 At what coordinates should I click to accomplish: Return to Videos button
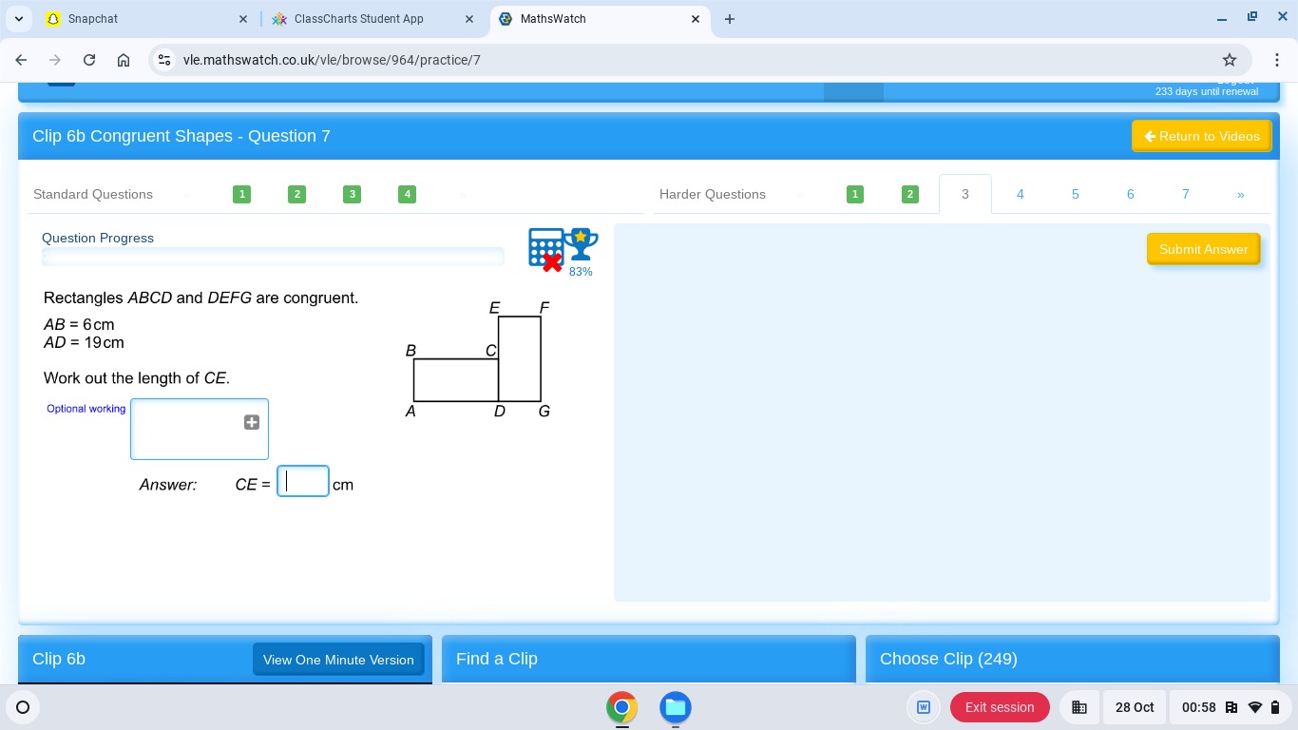click(1202, 136)
